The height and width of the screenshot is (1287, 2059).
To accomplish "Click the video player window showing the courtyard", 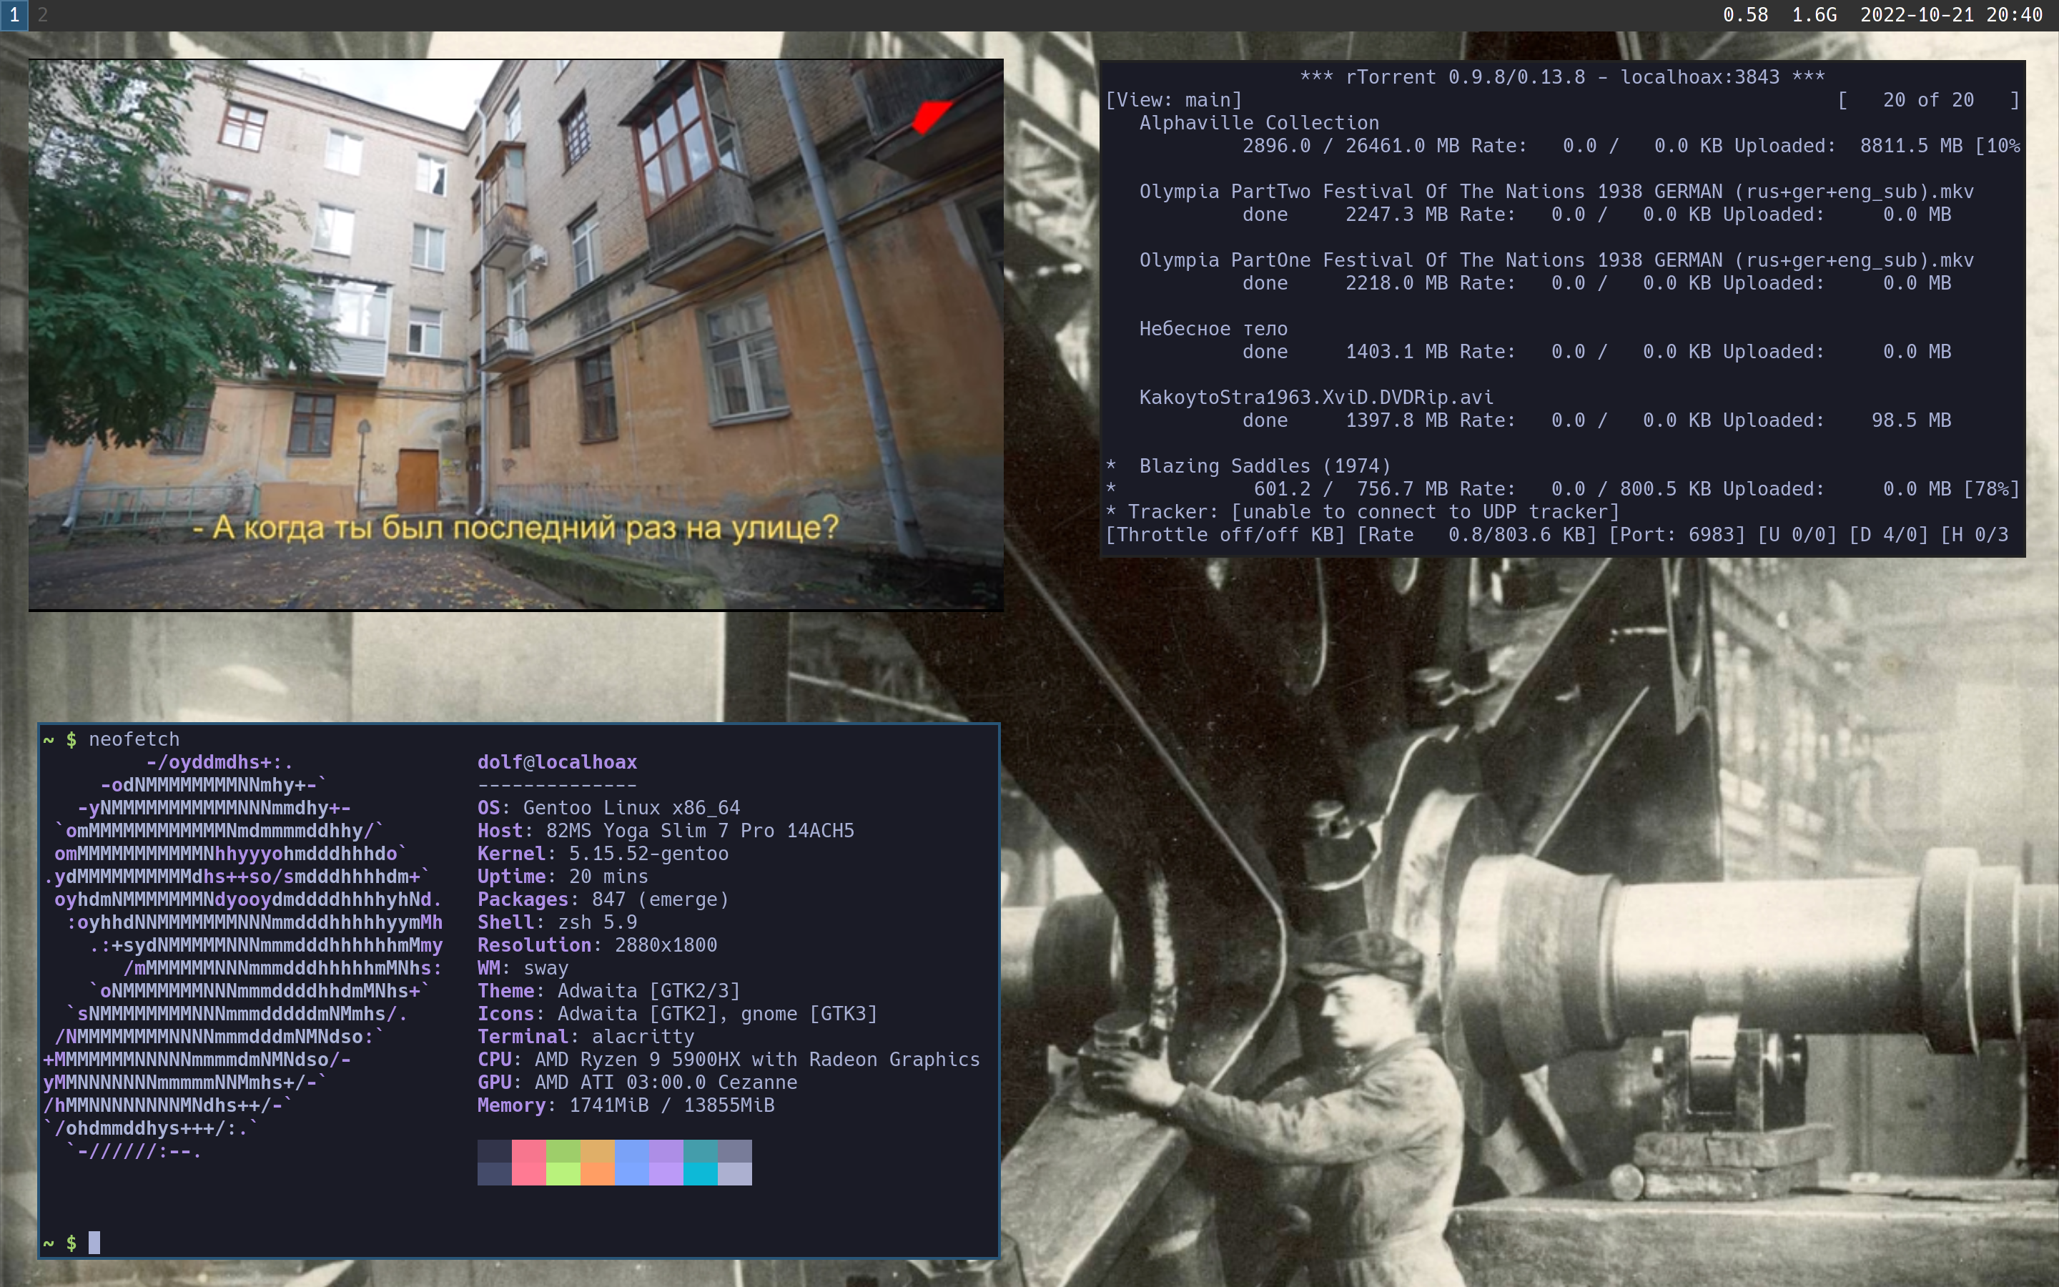I will [516, 335].
